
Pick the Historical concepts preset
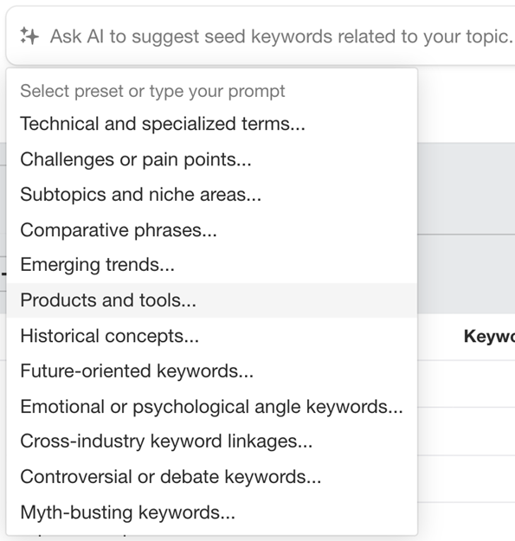click(x=212, y=336)
